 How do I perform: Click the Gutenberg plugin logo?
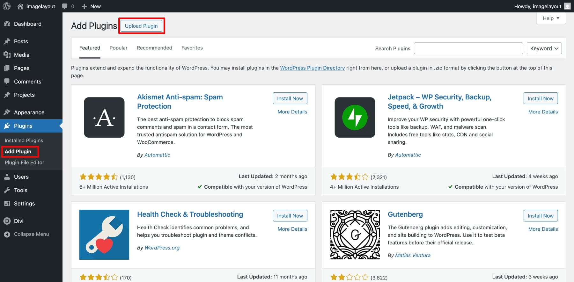pyautogui.click(x=355, y=235)
